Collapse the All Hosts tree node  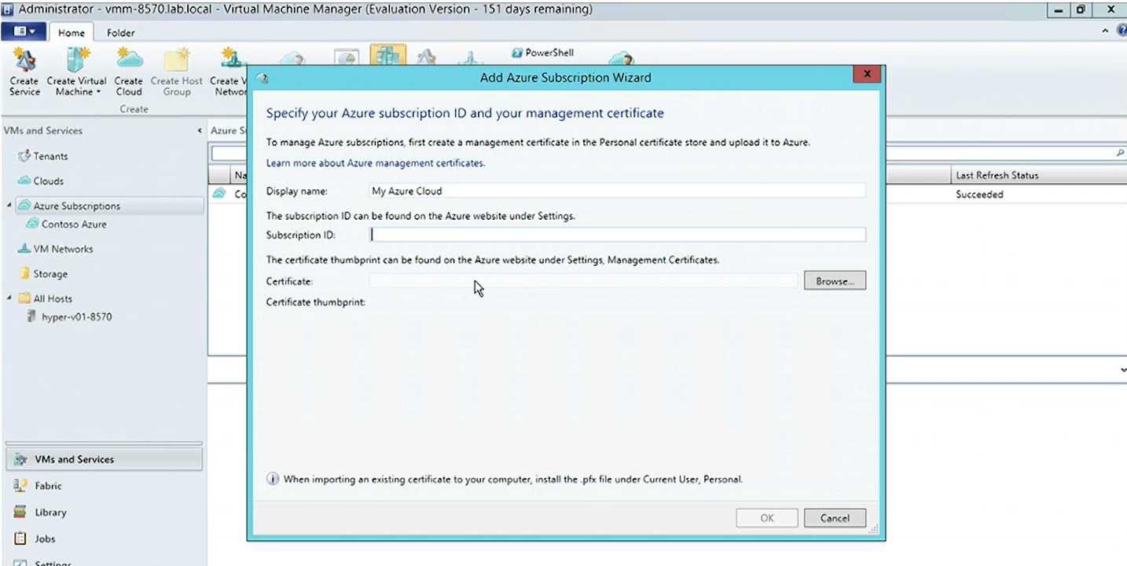9,299
